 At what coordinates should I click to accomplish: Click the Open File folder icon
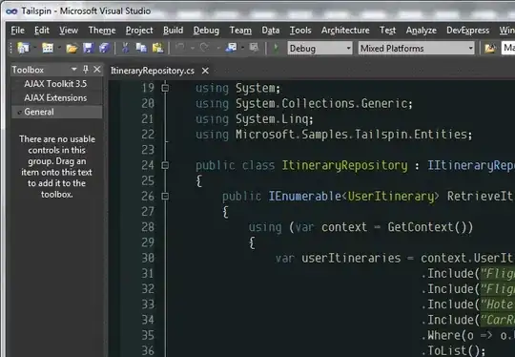click(72, 49)
